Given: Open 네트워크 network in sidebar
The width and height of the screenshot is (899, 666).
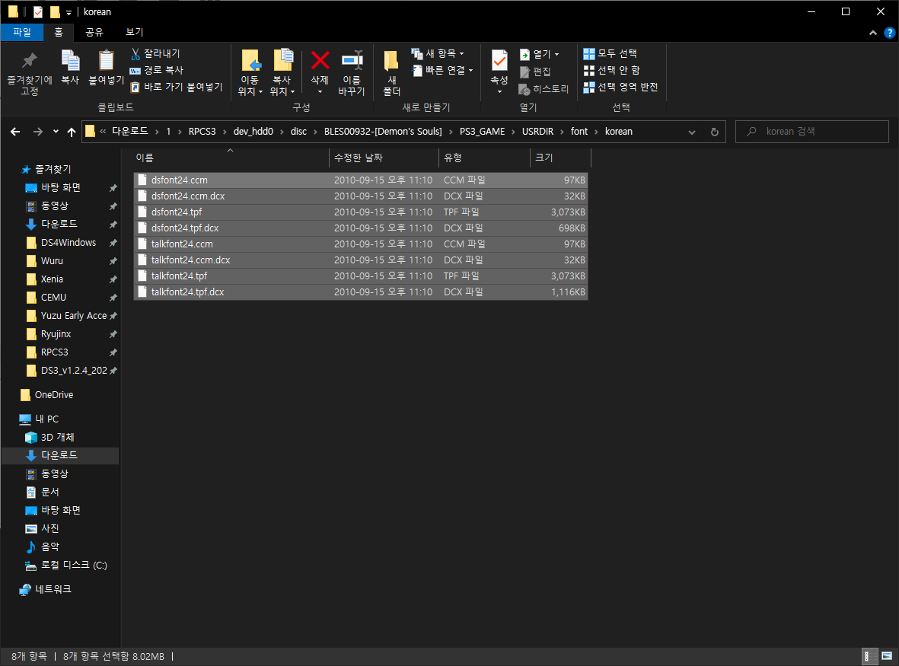Looking at the screenshot, I should click(x=46, y=589).
